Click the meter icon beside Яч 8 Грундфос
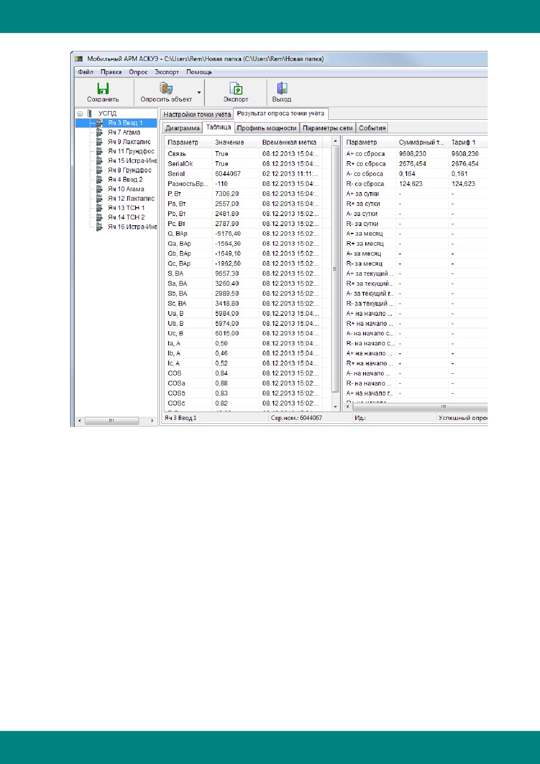 (x=99, y=170)
